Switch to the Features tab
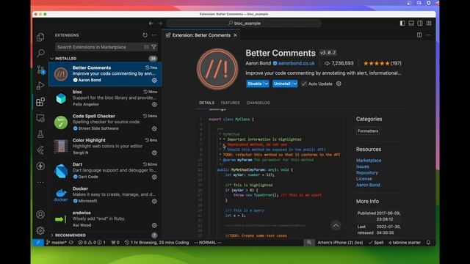 pos(230,103)
